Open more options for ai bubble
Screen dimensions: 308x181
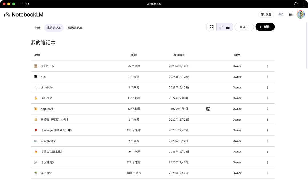267,88
